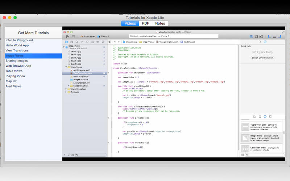The height and width of the screenshot is (181, 290).
Task: Open the Test navigator icon
Action: pyautogui.click(x=87, y=42)
